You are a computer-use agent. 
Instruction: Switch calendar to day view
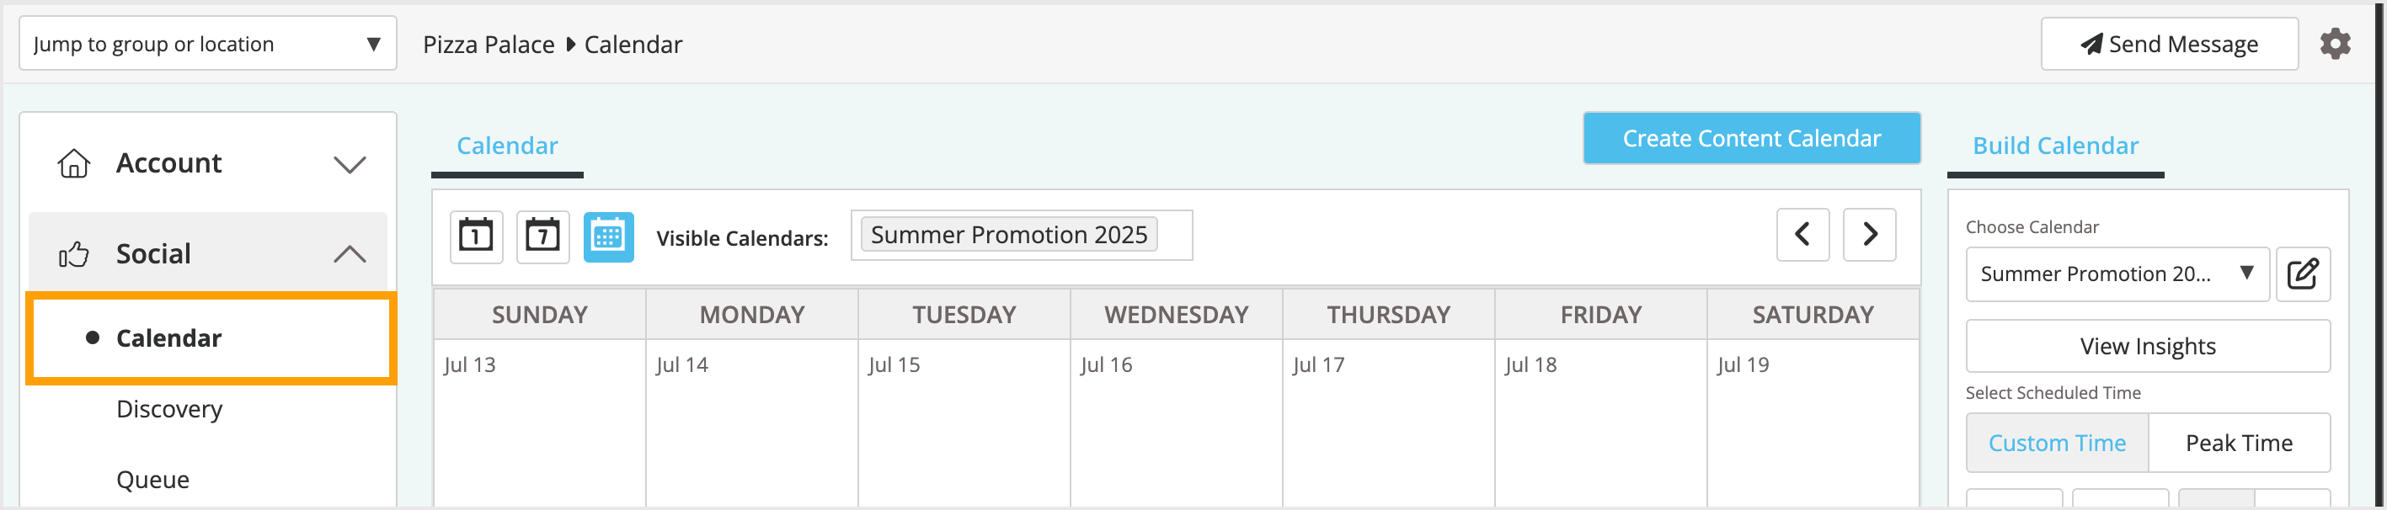[x=474, y=236]
